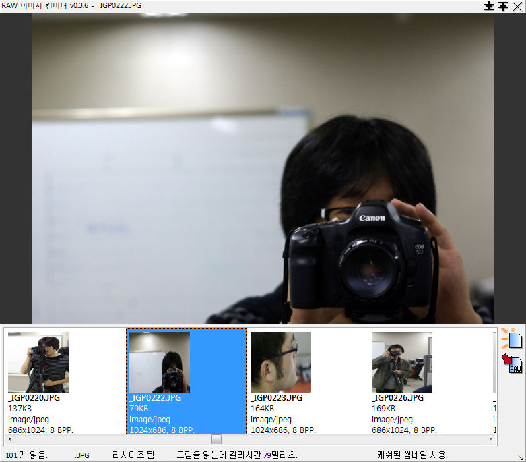Click the '리사이즈 됨' status bar entry

click(133, 455)
